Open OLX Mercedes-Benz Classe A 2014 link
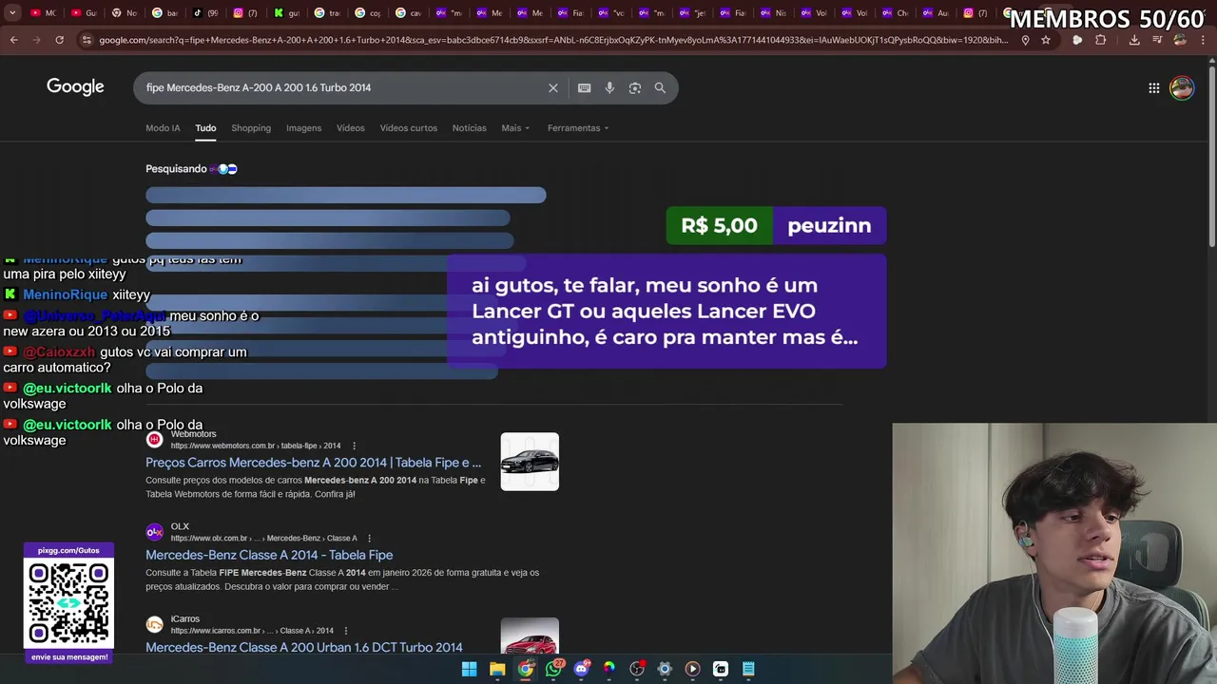Screen dimensions: 1217x684 point(269,555)
